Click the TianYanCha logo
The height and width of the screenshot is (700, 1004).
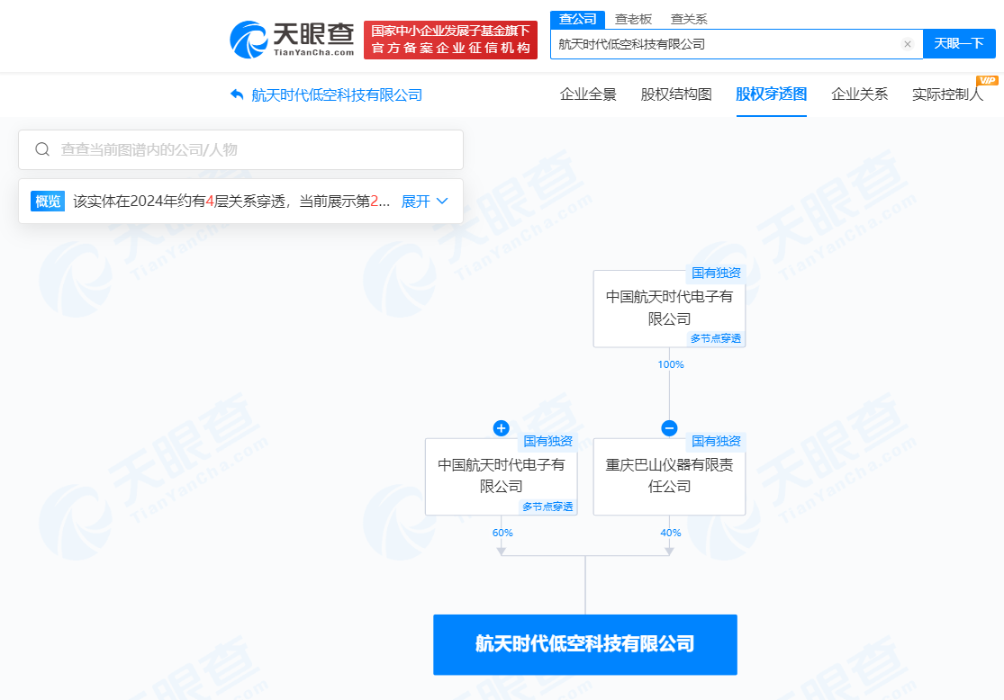pyautogui.click(x=292, y=40)
